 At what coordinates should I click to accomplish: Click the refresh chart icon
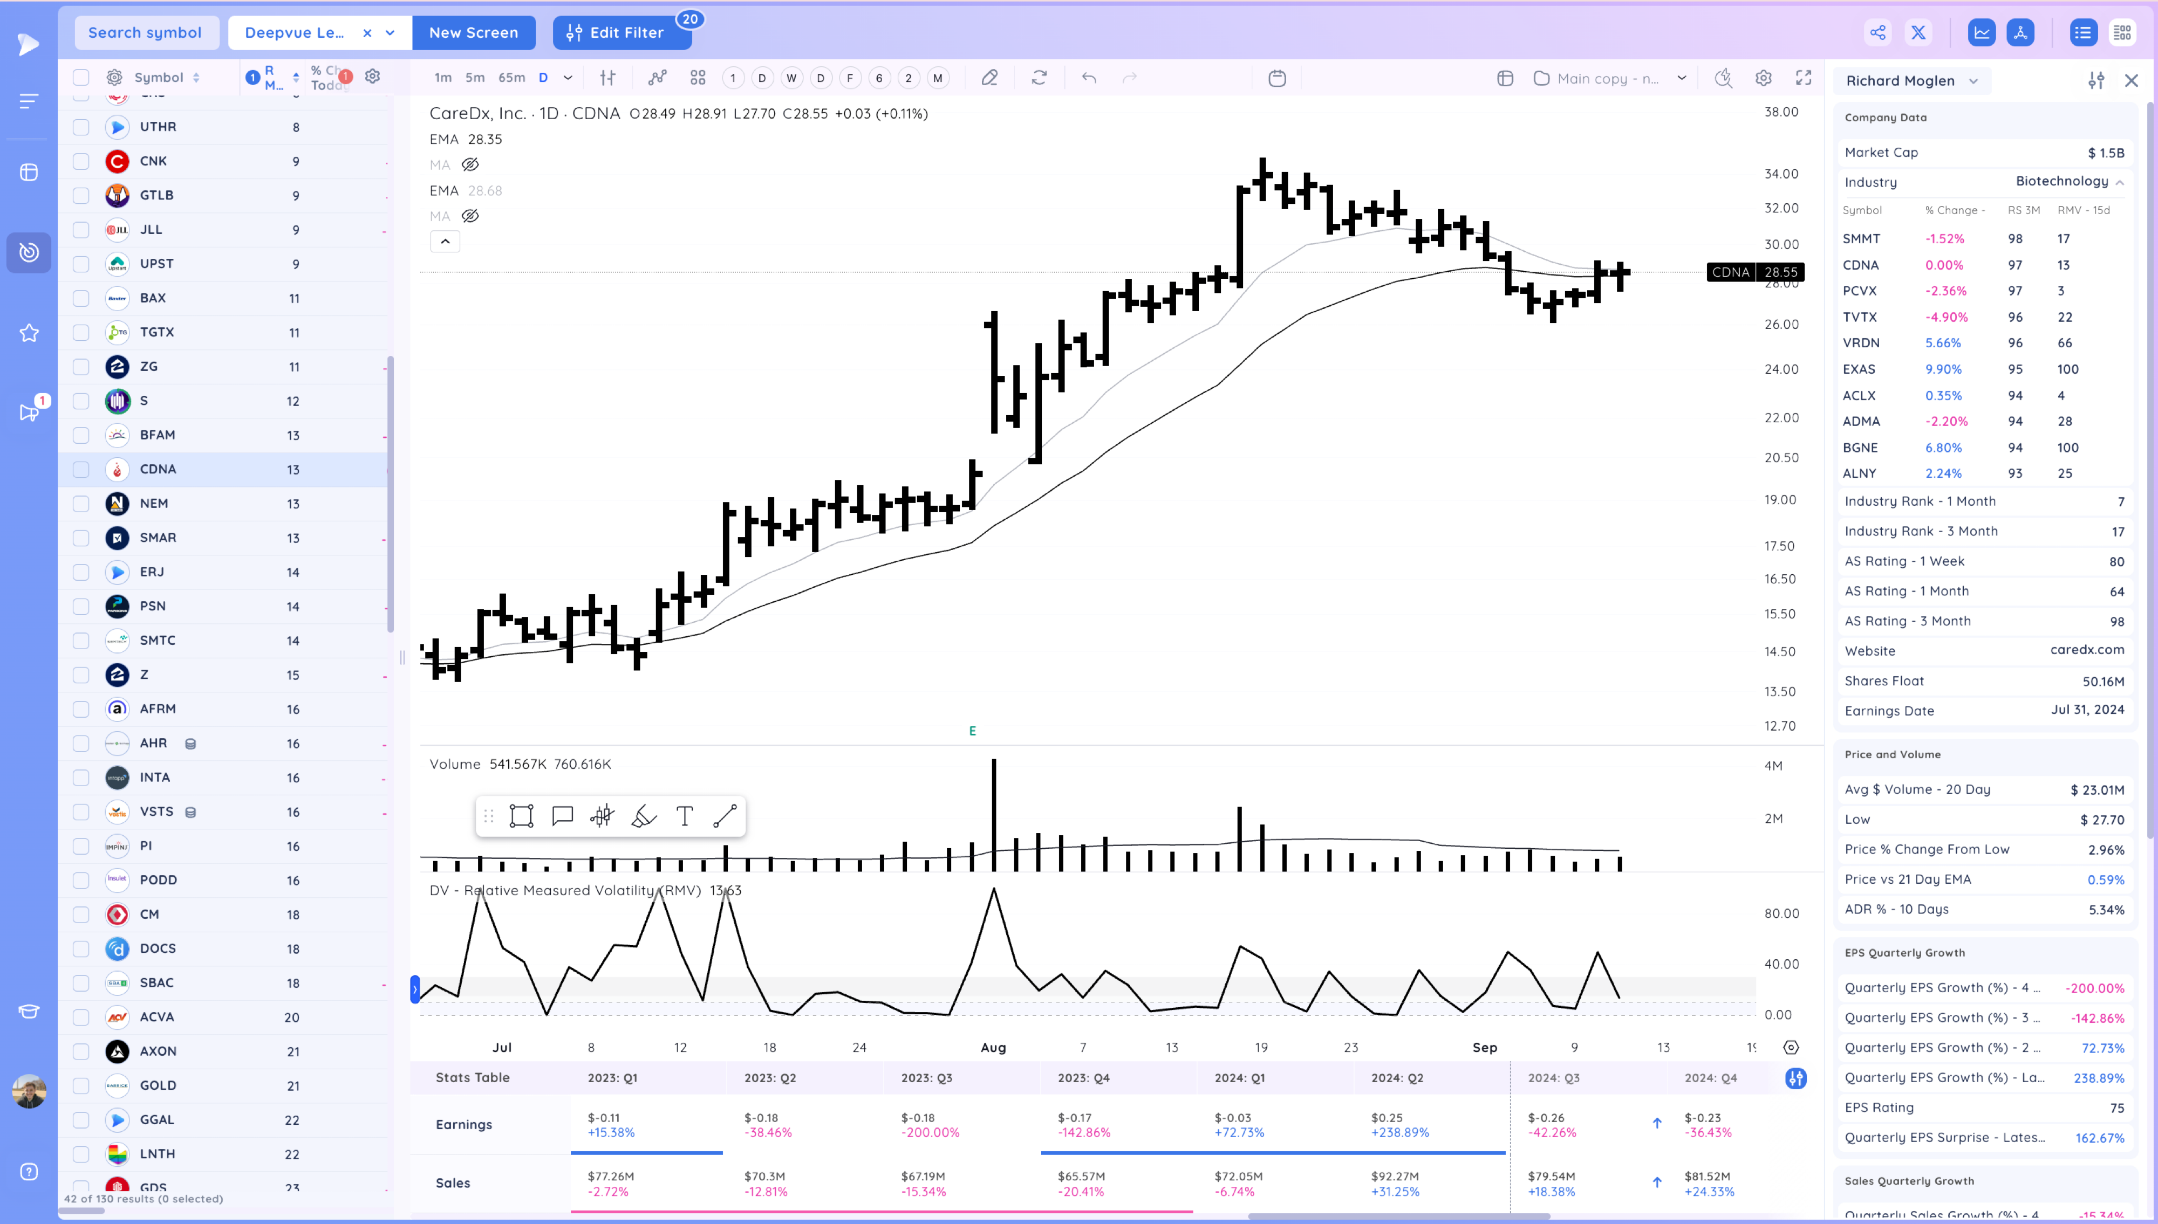click(x=1040, y=78)
